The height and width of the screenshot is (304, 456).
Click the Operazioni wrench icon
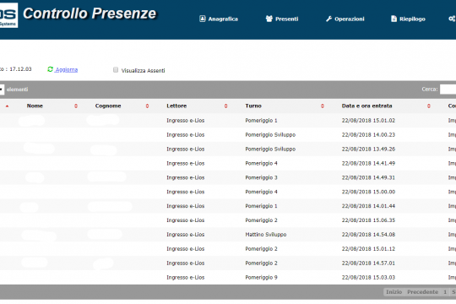329,19
